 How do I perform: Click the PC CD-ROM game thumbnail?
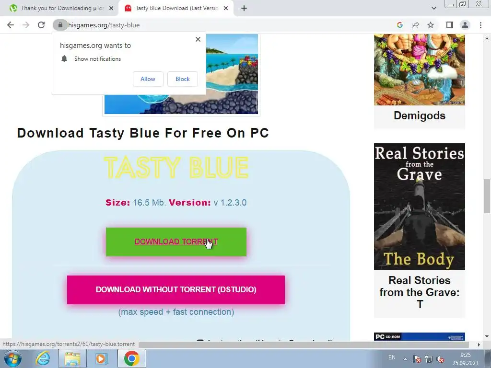coord(419,337)
